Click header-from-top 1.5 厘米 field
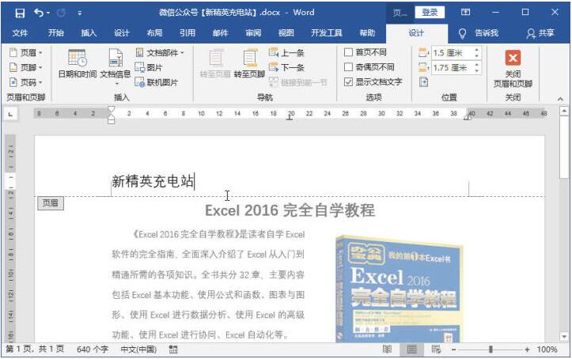Viewport: 572px width, 359px height. (453, 53)
